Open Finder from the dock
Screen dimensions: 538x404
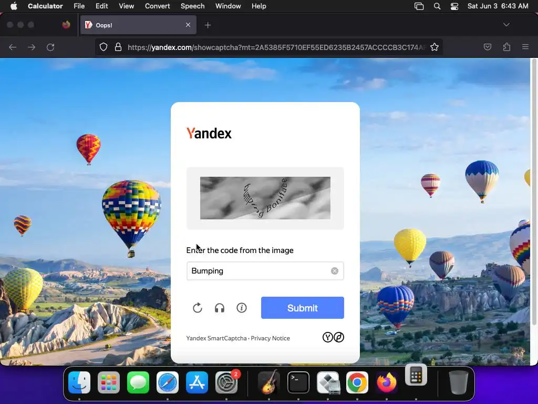[79, 382]
